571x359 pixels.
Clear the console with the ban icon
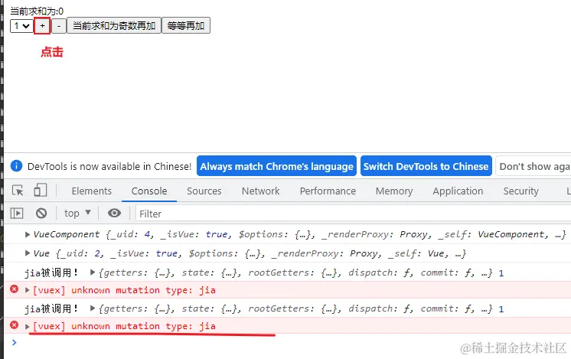(41, 213)
